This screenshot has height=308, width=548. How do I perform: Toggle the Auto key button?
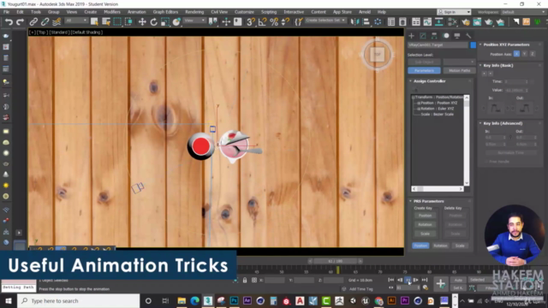[458, 280]
